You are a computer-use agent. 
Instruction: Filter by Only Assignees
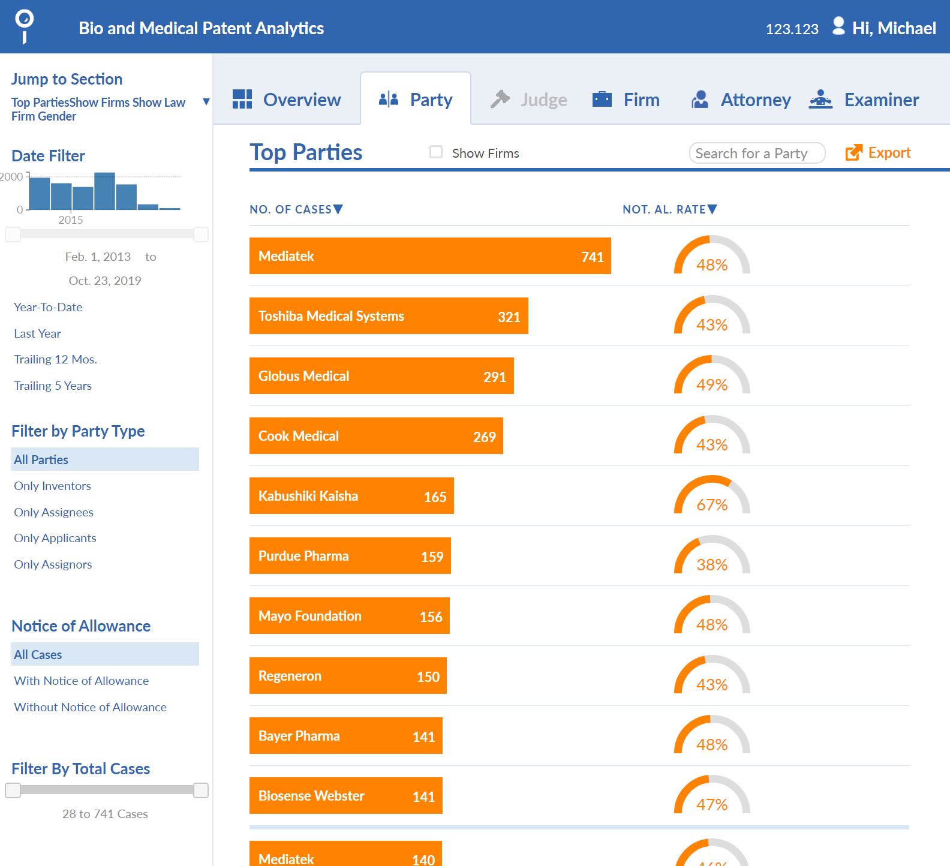pyautogui.click(x=53, y=512)
